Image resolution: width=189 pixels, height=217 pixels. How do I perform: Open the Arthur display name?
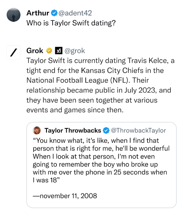pos(38,13)
